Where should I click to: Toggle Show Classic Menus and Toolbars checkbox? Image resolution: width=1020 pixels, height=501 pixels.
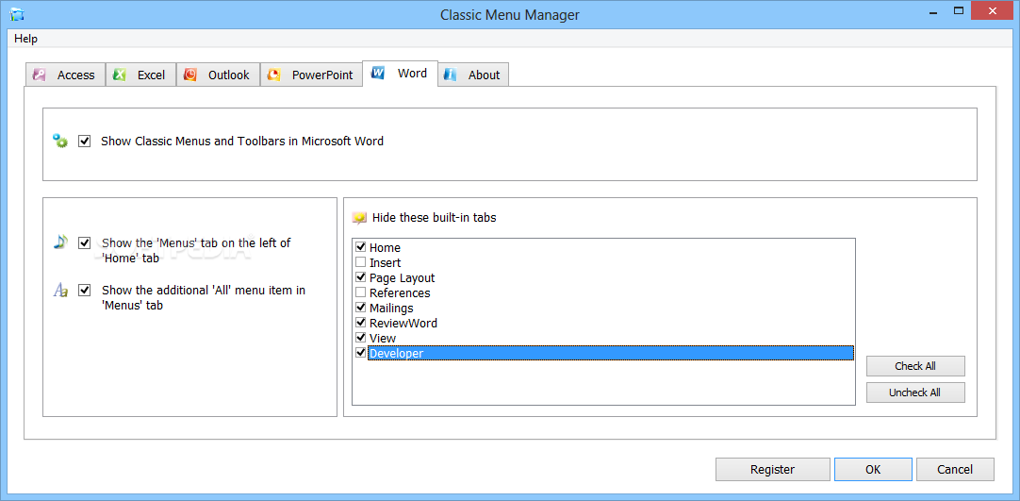[x=85, y=141]
